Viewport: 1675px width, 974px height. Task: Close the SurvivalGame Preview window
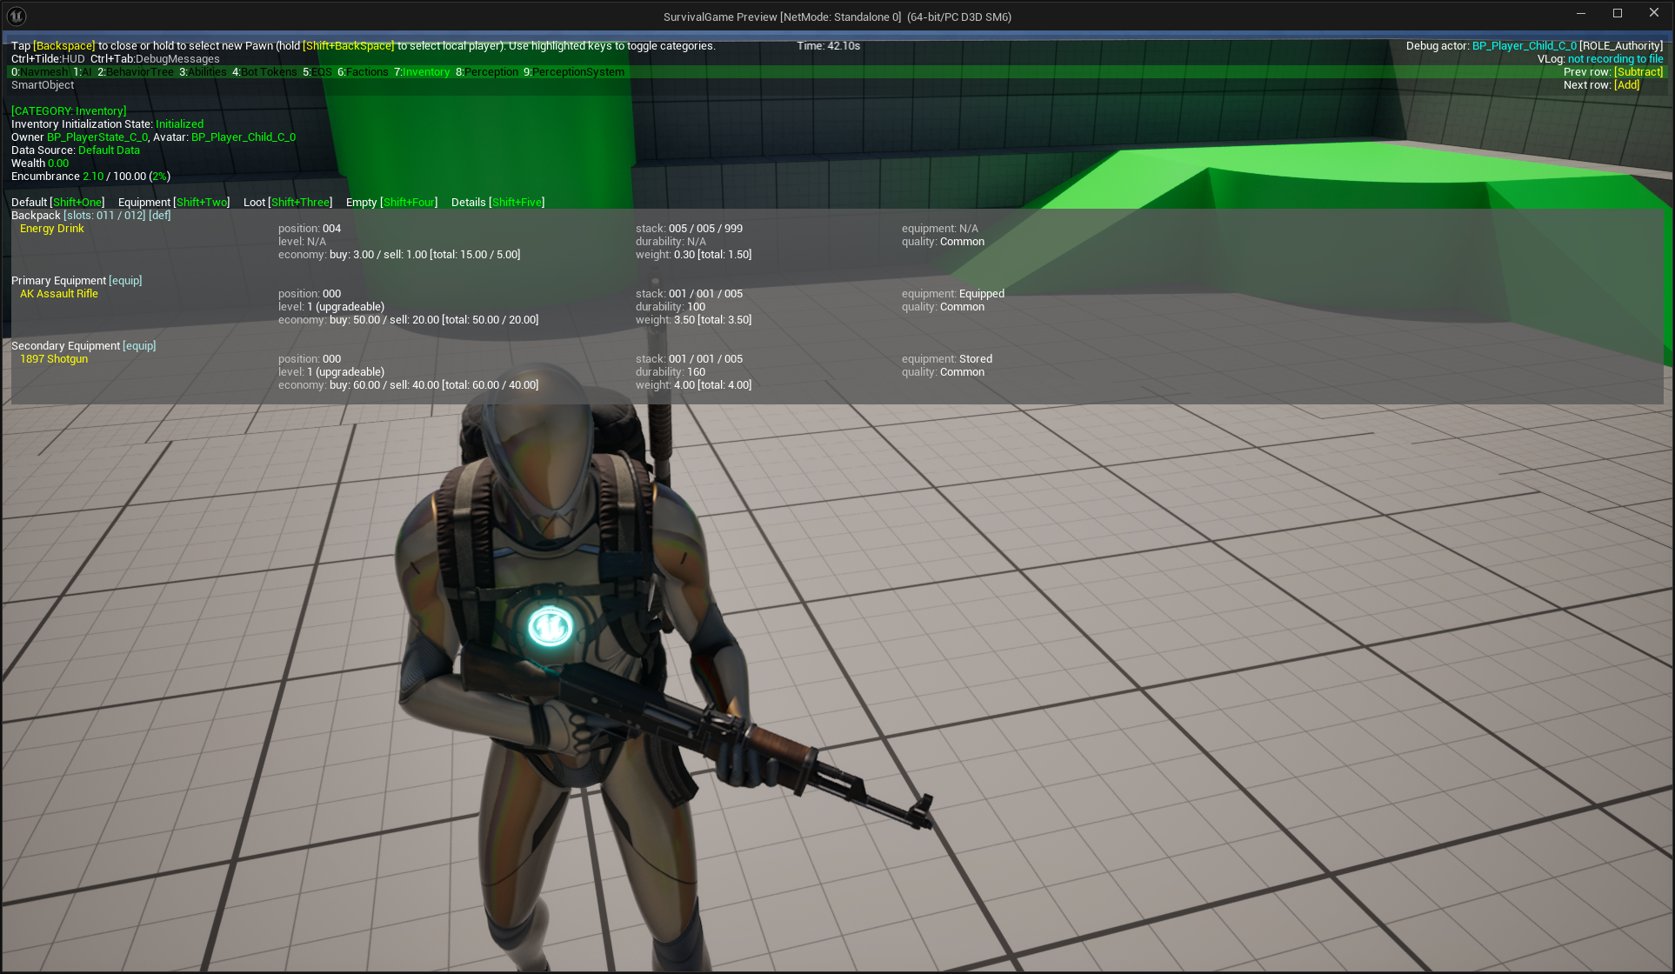[1654, 13]
